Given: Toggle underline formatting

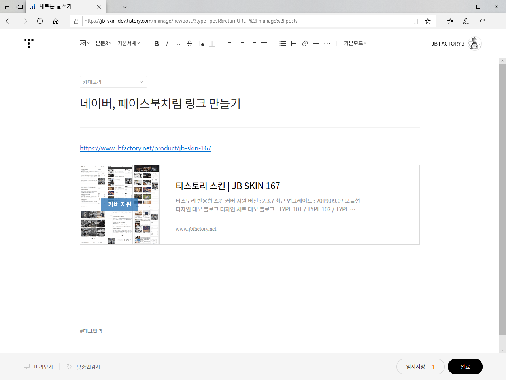Looking at the screenshot, I should pos(178,43).
